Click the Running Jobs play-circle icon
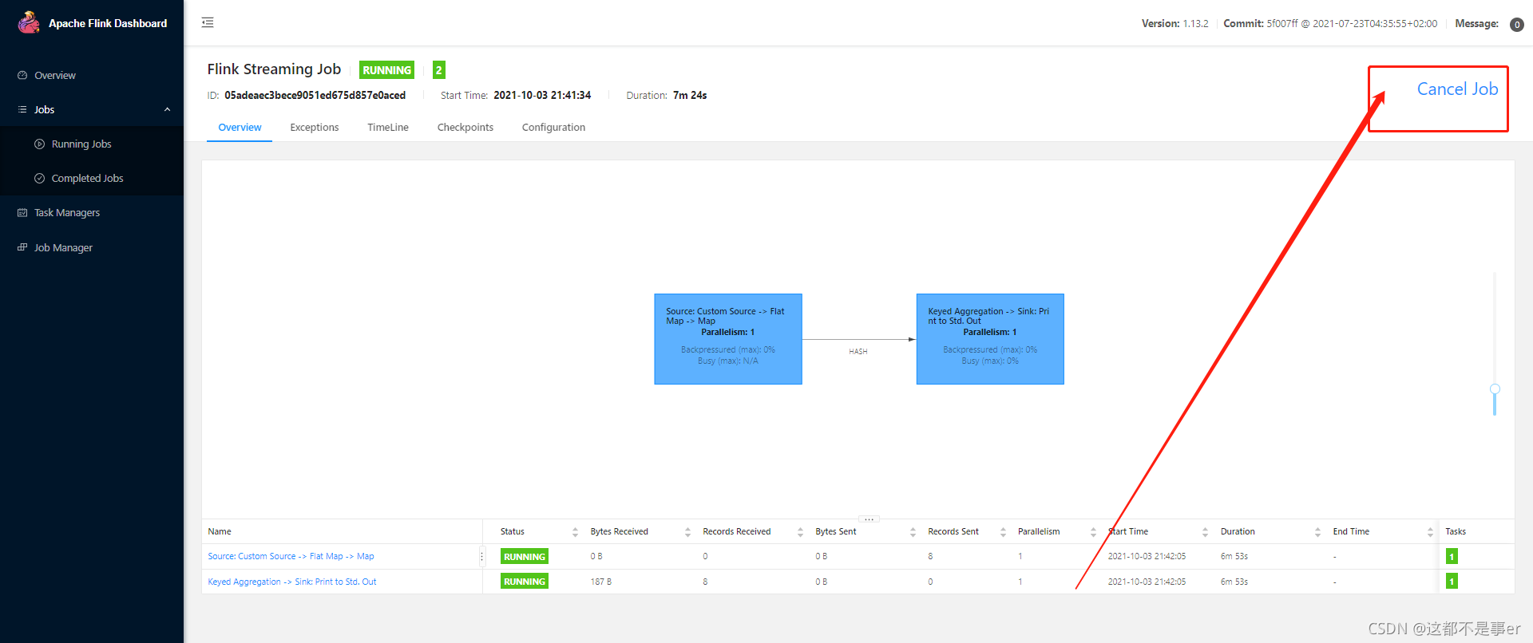The width and height of the screenshot is (1533, 643). tap(39, 144)
